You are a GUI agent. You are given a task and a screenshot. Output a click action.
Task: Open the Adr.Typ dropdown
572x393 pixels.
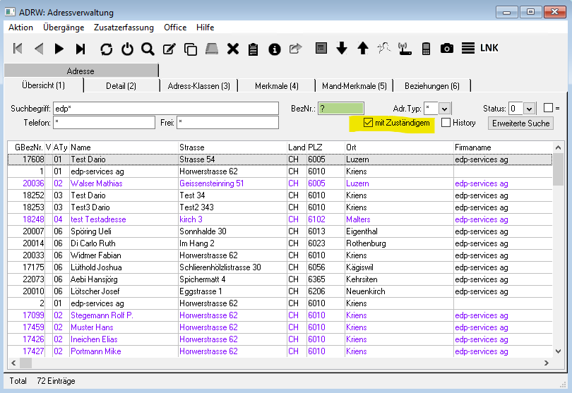(444, 108)
